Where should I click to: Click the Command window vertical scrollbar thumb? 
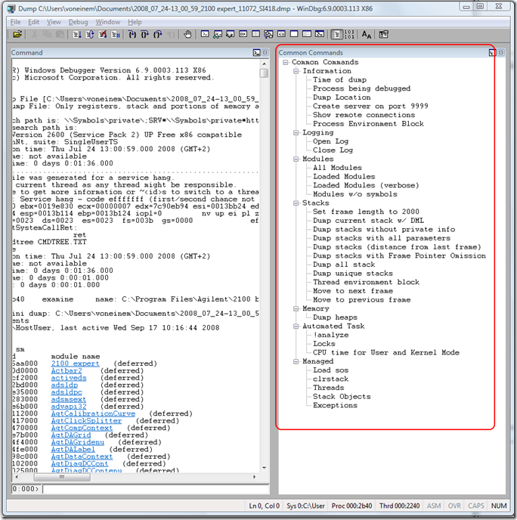pyautogui.click(x=265, y=73)
